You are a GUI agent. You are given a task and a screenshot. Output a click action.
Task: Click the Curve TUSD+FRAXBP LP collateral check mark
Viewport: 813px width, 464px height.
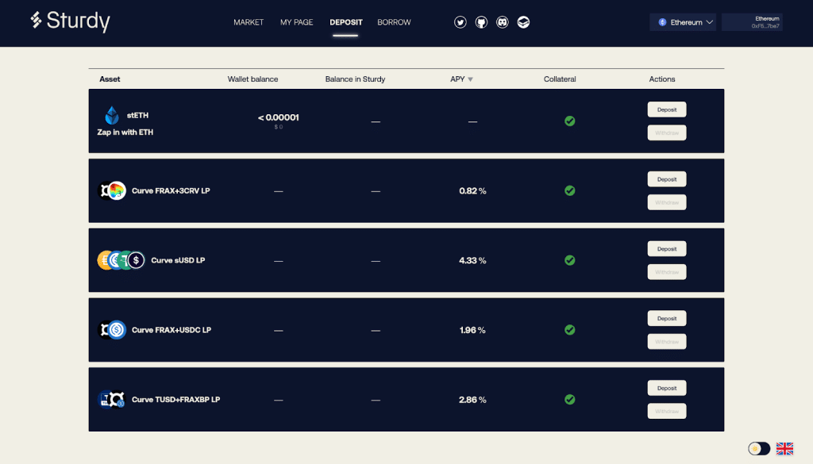(570, 399)
